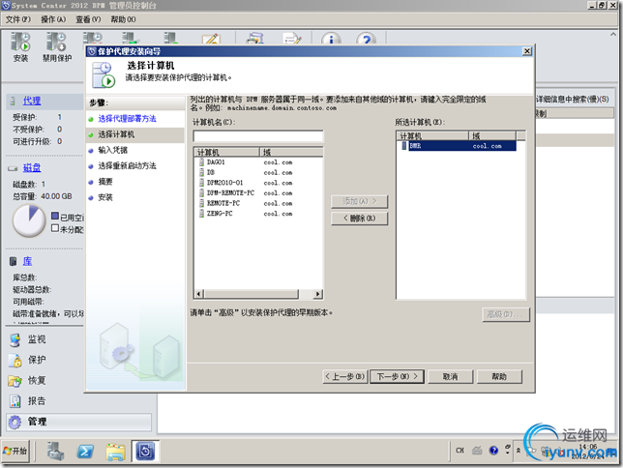Open the 库 (Libraries) link
Viewport: 623px width, 468px height.
pos(27,261)
